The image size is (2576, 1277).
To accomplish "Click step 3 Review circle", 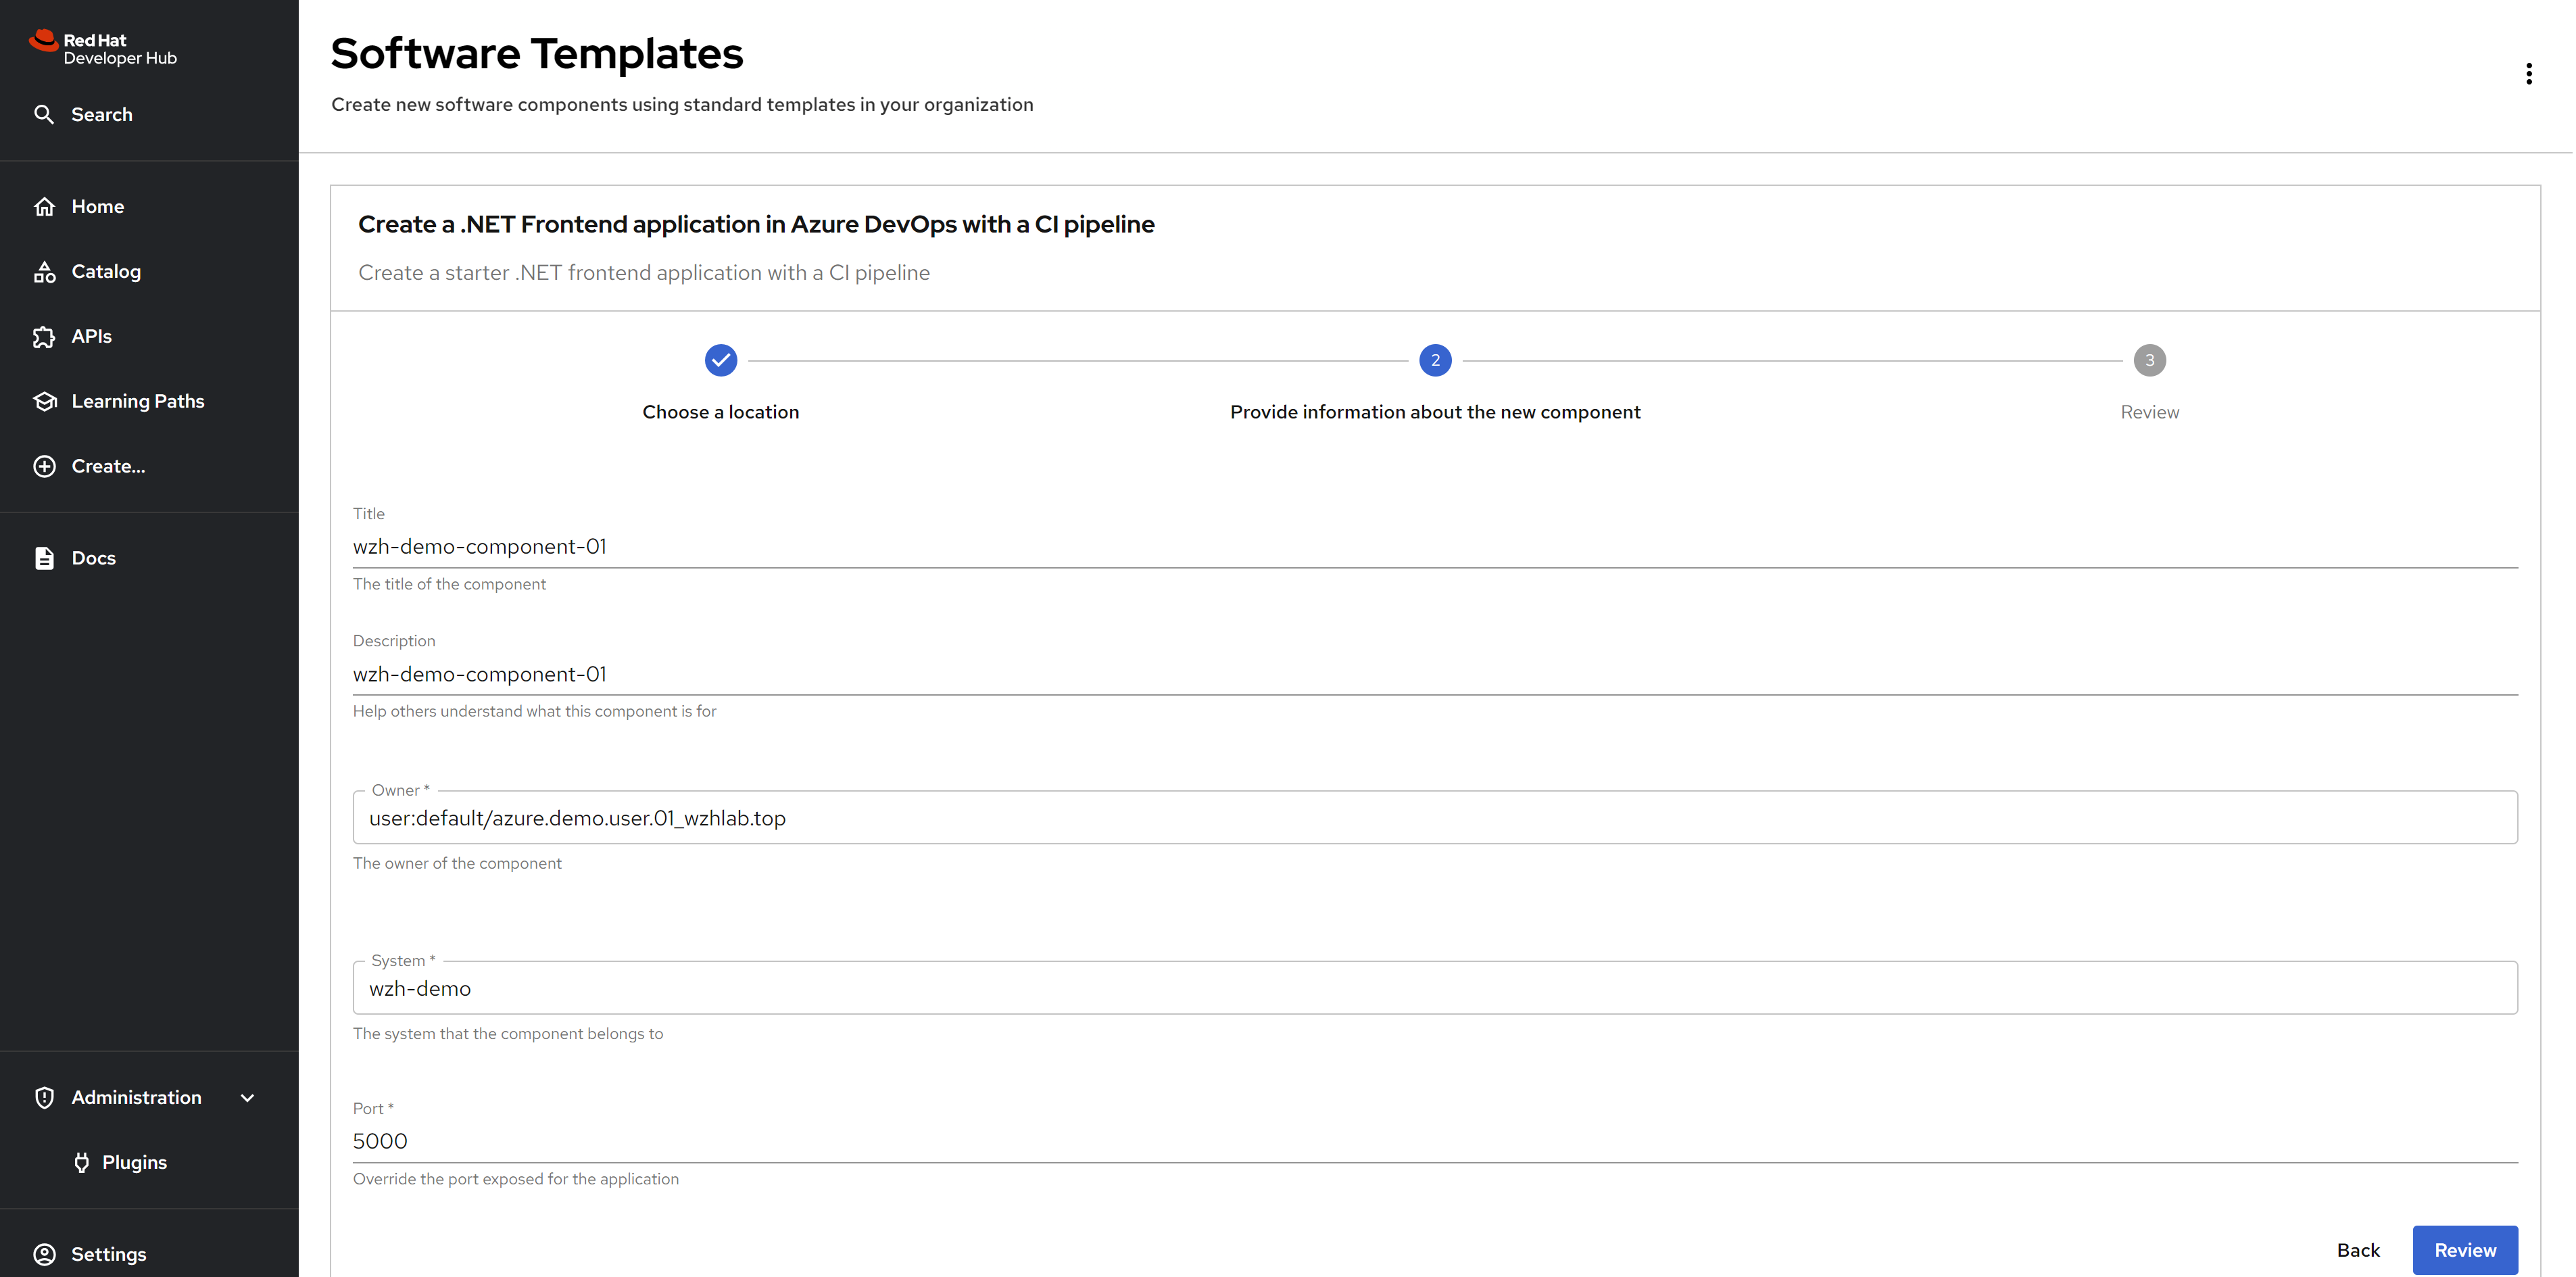I will pos(2149,360).
